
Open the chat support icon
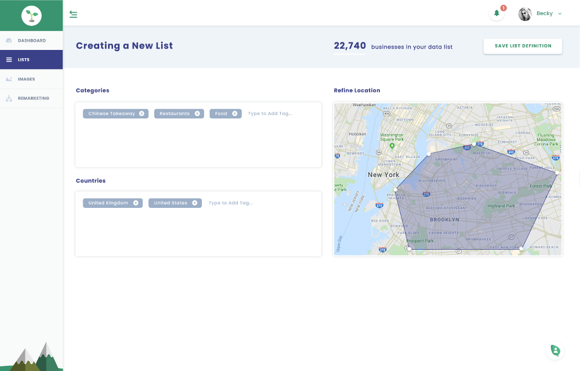555,350
